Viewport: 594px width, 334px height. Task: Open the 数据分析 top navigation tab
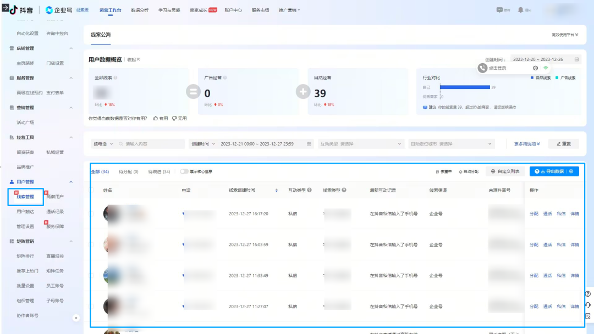(140, 10)
